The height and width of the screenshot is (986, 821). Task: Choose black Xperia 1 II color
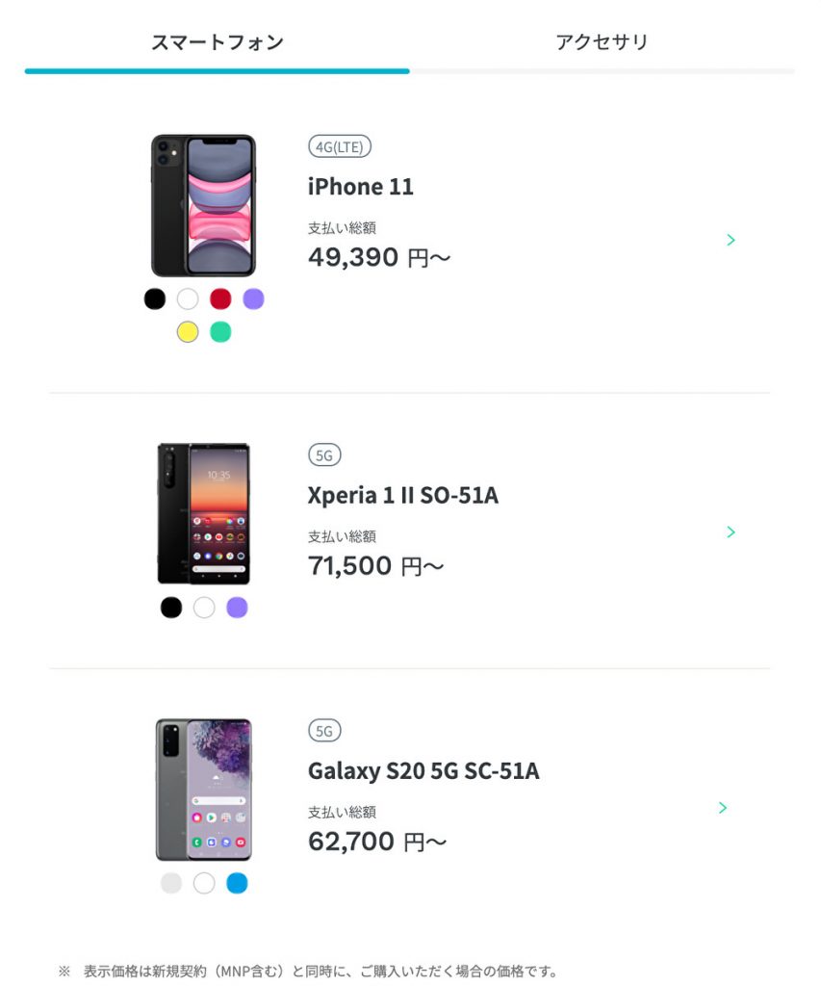pos(171,608)
